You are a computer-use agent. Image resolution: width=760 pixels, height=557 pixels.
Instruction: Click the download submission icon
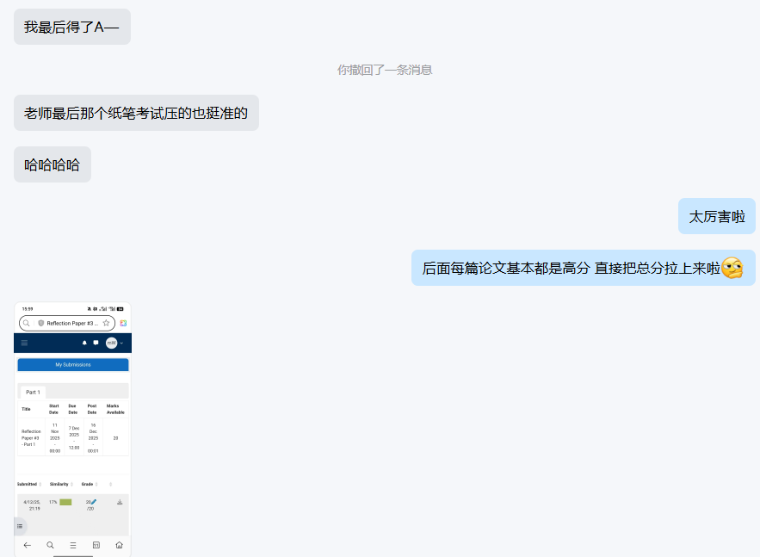tap(120, 502)
